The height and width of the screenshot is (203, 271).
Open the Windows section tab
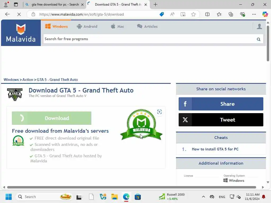point(56,26)
